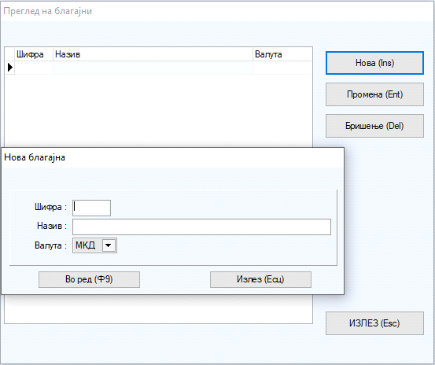
Task: Cancel using Излез (Есц) dialog button
Action: click(260, 279)
